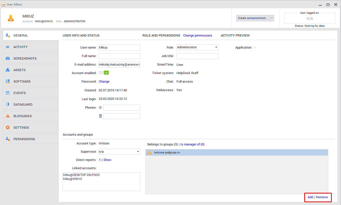The width and height of the screenshot is (341, 205).
Task: Click the Remove link below groups list
Action: point(322,197)
